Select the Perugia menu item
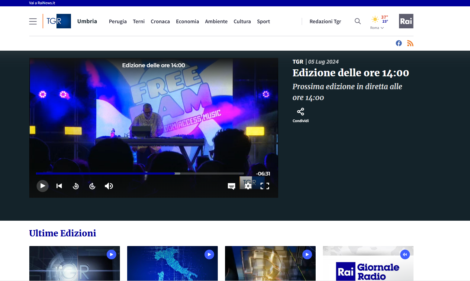Image resolution: width=470 pixels, height=281 pixels. [118, 21]
